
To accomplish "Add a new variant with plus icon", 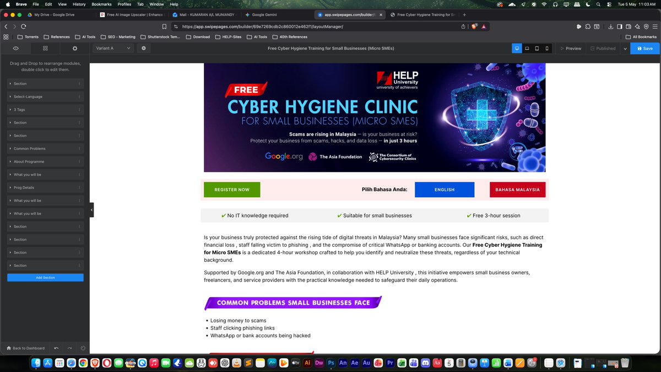I will tap(144, 48).
